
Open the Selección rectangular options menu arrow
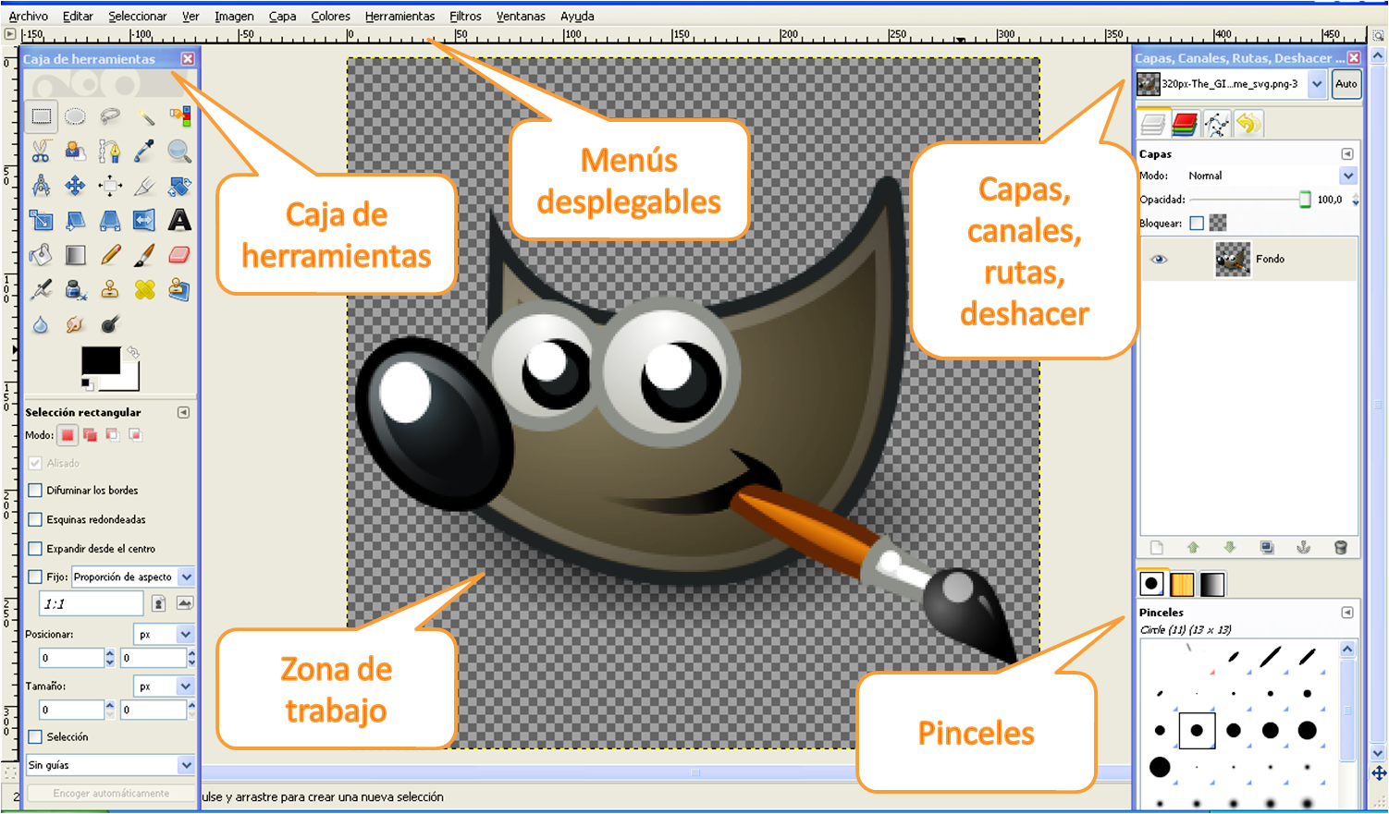184,412
